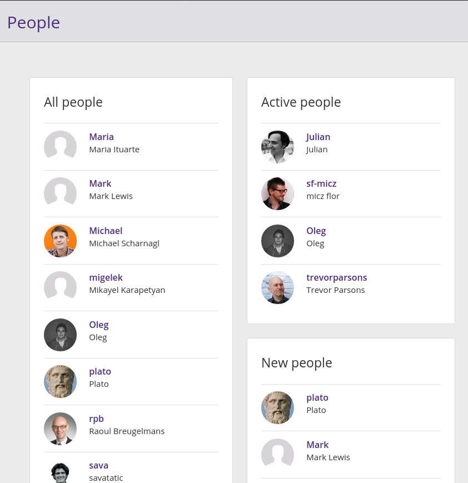Screen dimensions: 468x483
Task: Open the Julian link in Active people
Action: click(318, 137)
